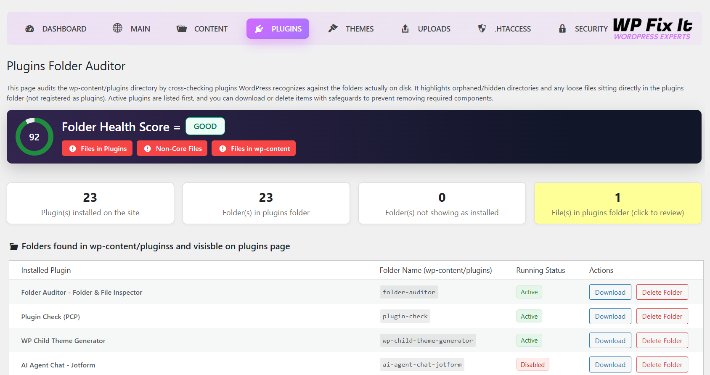Click the 92 health score progress ring
Viewport: 710px width, 375px height.
pos(34,137)
